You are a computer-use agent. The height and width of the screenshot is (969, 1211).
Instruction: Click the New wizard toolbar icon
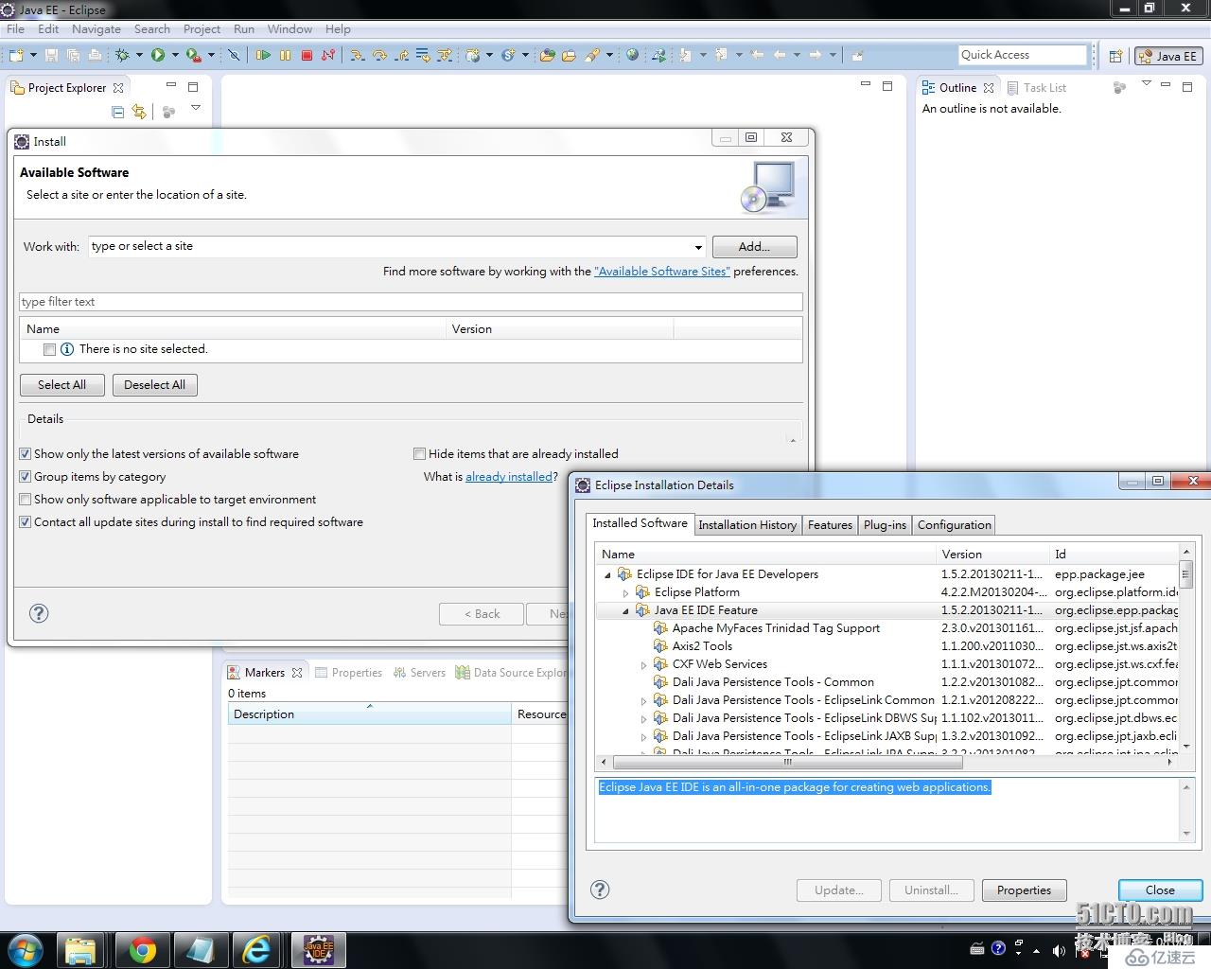point(16,55)
